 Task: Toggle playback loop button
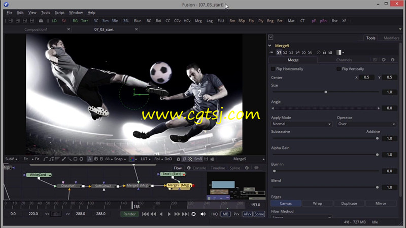coord(193,214)
